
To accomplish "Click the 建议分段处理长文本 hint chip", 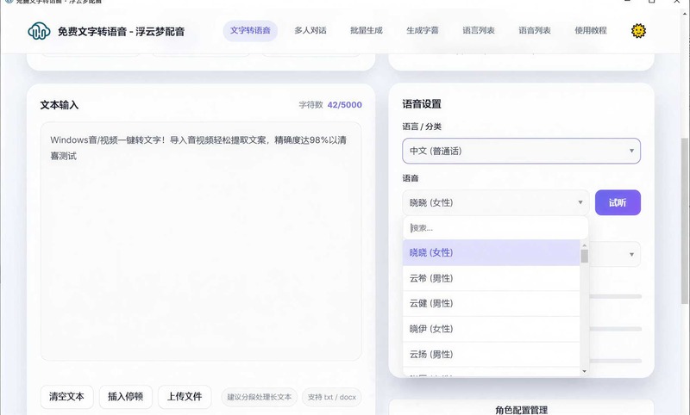I will (260, 397).
